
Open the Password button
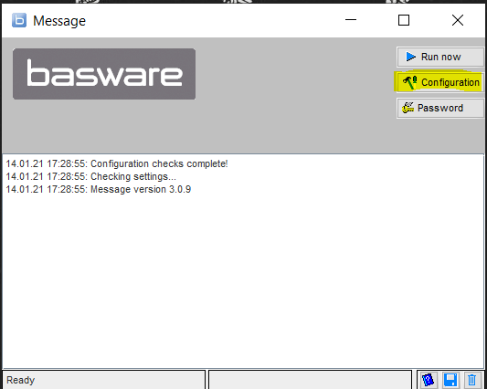pyautogui.click(x=440, y=108)
